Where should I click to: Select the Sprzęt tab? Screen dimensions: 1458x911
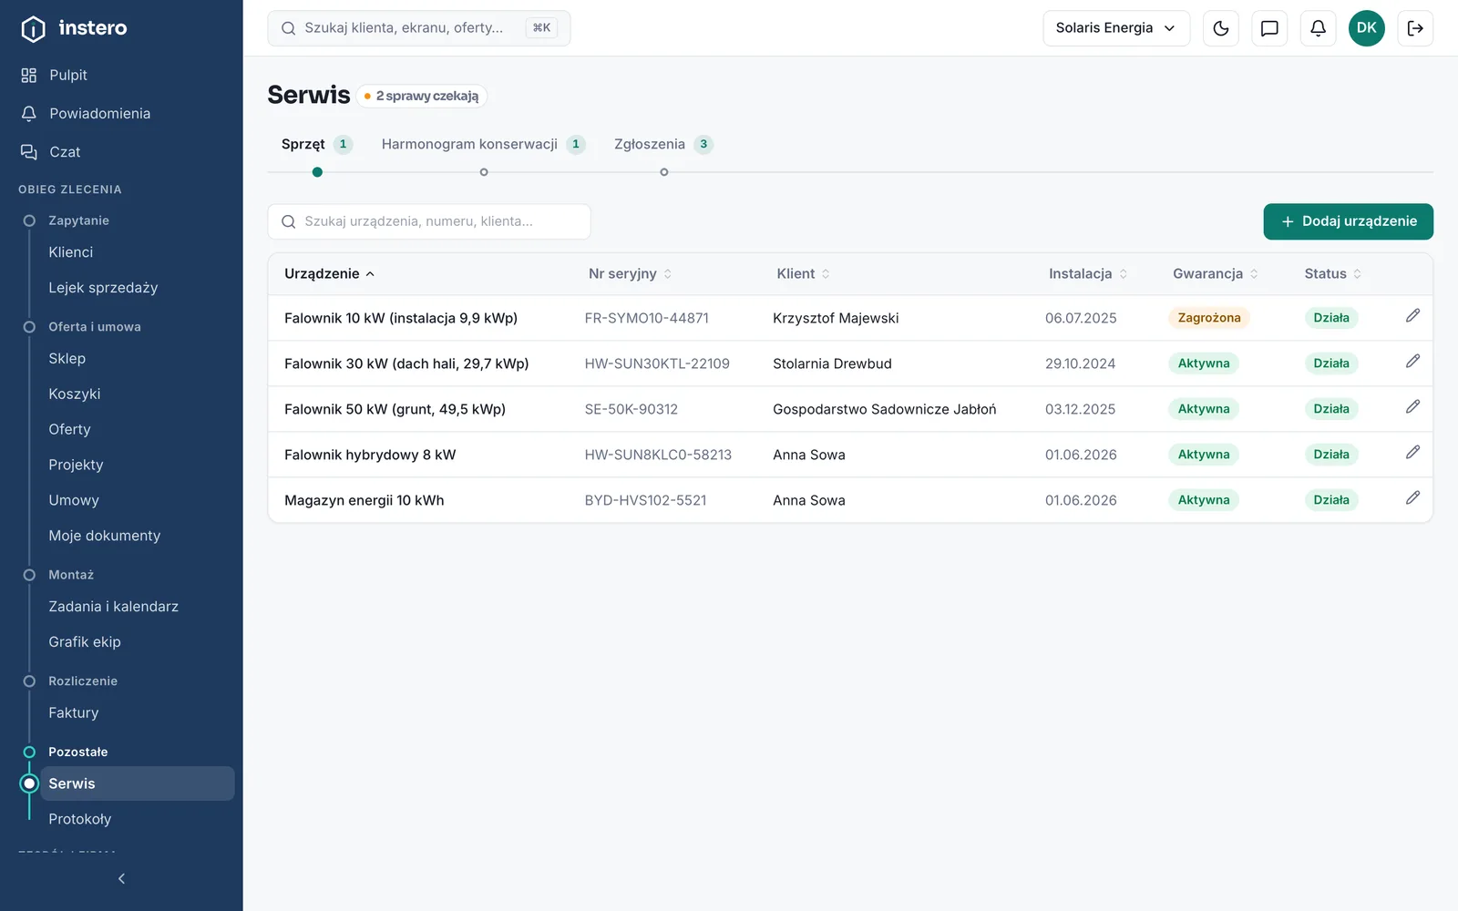pos(316,144)
